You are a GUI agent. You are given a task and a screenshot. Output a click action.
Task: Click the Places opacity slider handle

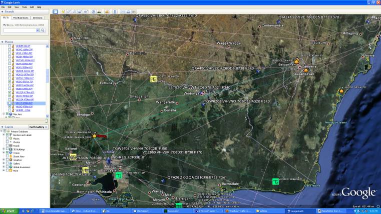[x=46, y=121]
